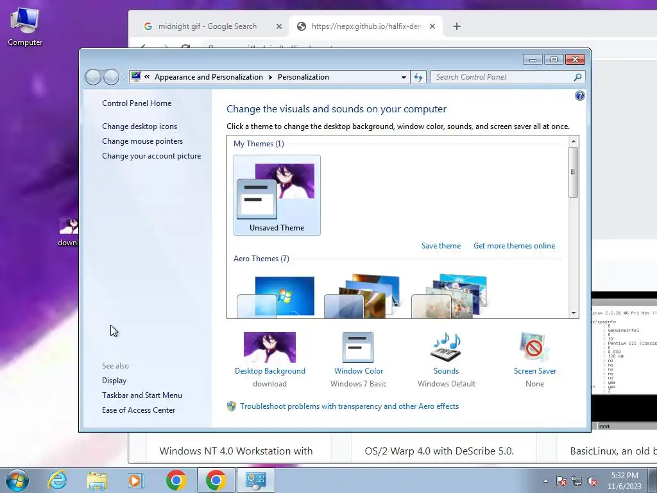Select the download image desktop icon
The image size is (657, 493).
68,232
